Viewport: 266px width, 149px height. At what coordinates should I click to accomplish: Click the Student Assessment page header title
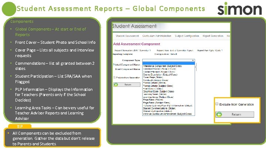tap(134, 26)
